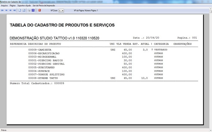Click Sair da Prévia de Impressão menu

44,6
